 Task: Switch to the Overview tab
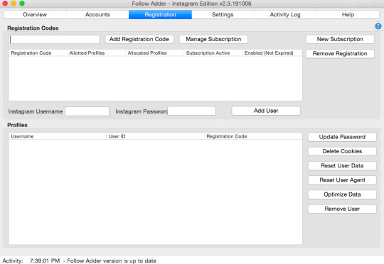(35, 15)
